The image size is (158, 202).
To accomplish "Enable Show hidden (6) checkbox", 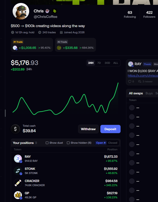I will (x=68, y=143).
